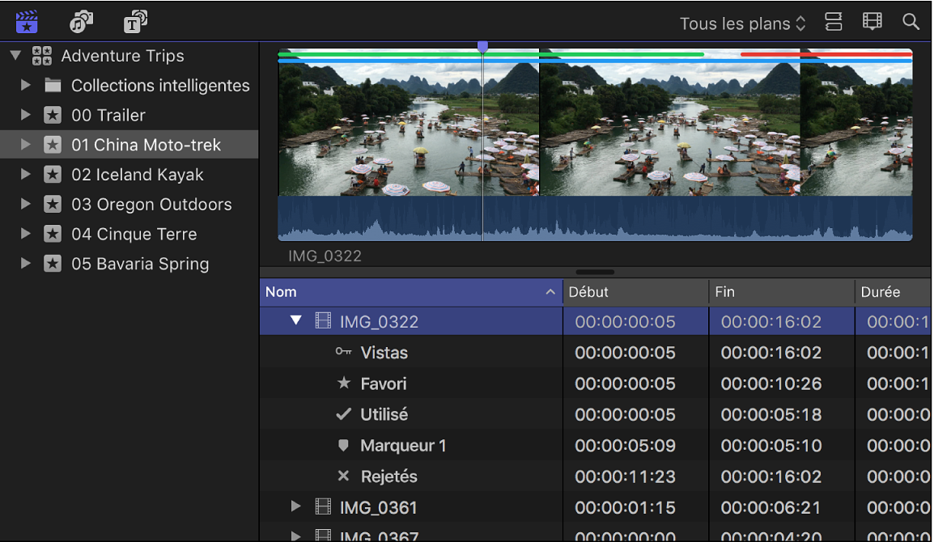Open the Photos and Audio sidebar
The width and height of the screenshot is (934, 542).
tap(81, 22)
